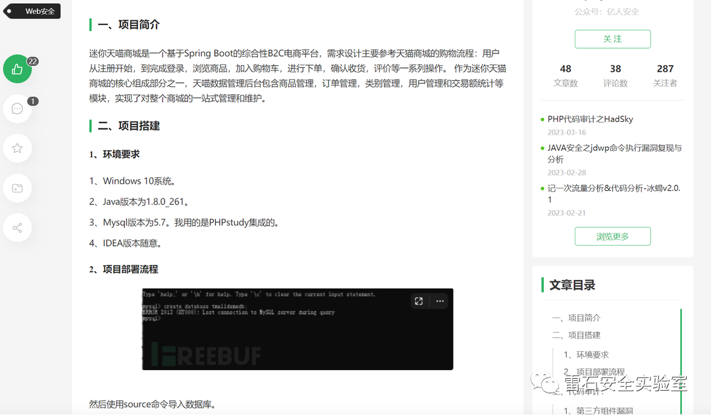
Task: Click the date 2023-02-21
Action: point(566,213)
